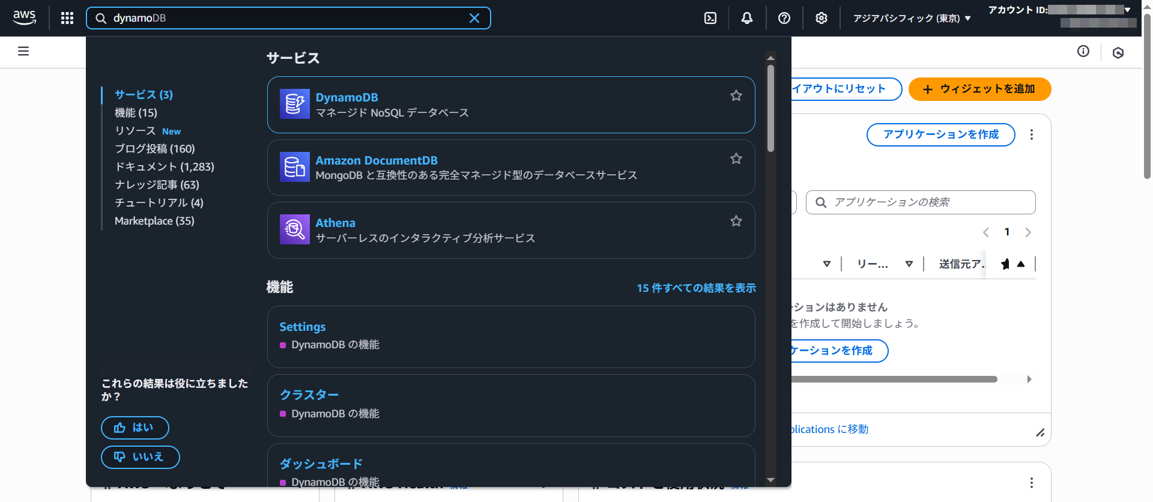Open the notifications bell
Image resolution: width=1153 pixels, height=502 pixels.
[746, 18]
